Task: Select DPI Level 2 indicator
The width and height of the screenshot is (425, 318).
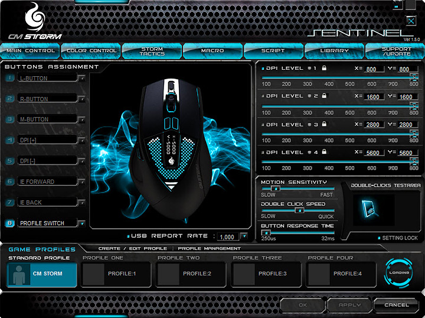Action: pos(263,96)
